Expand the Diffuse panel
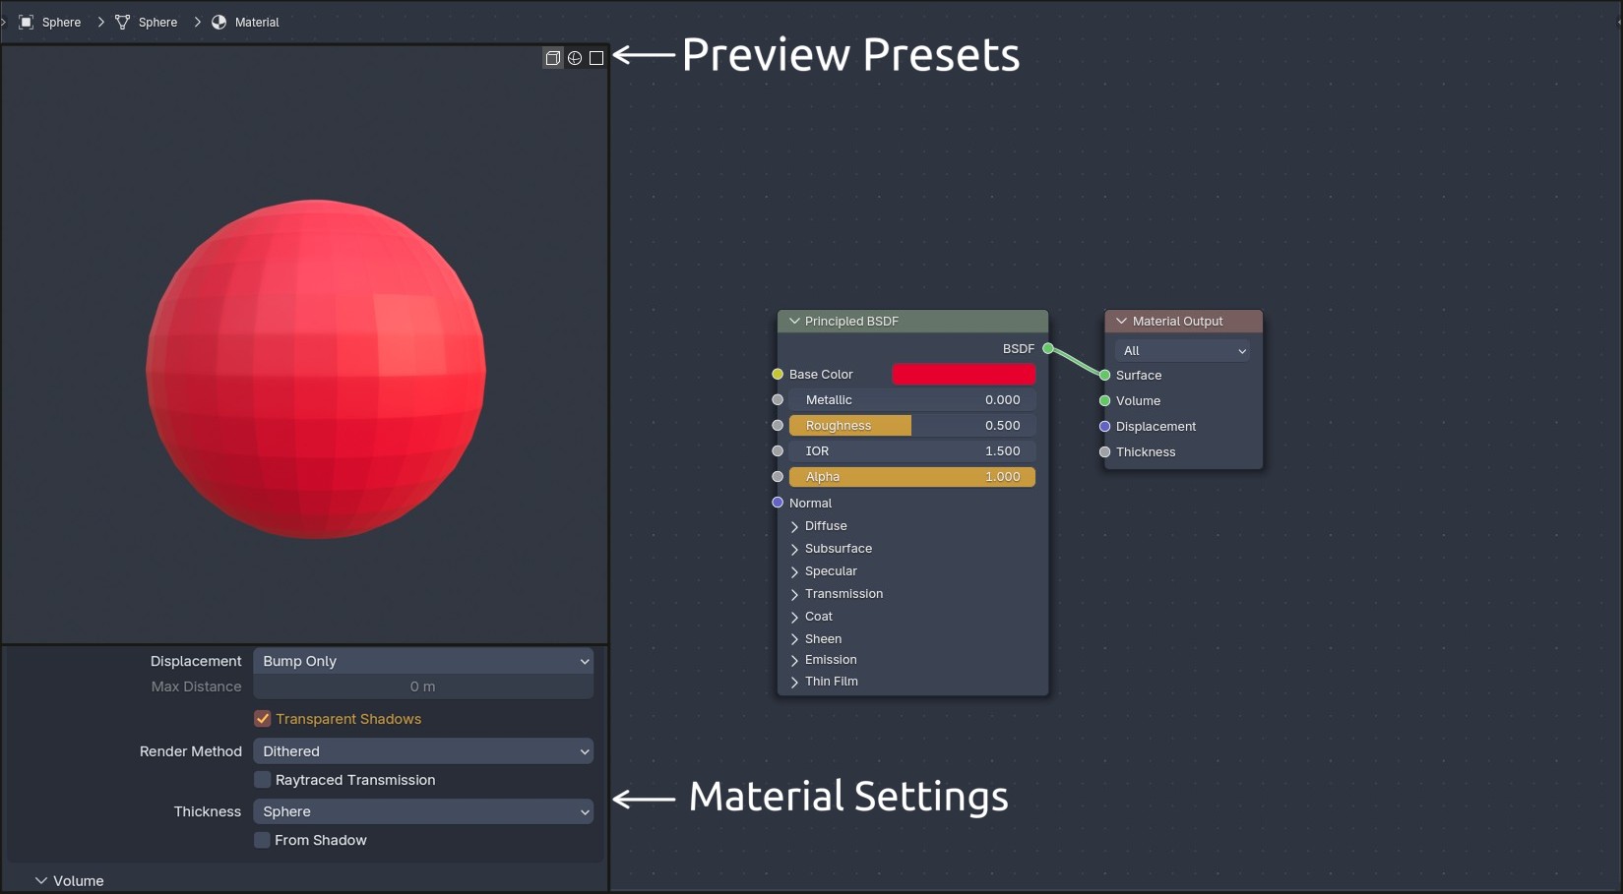Screen dimensions: 1623x894 [x=794, y=526]
